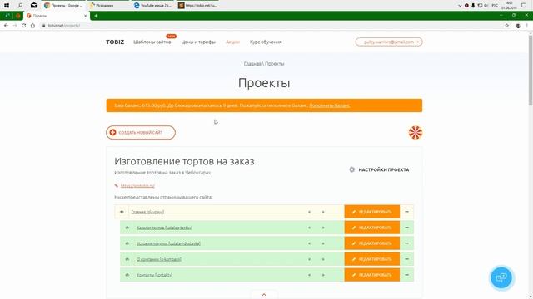Go back in browser
Viewport: 533px width, 299px height.
coord(6,26)
